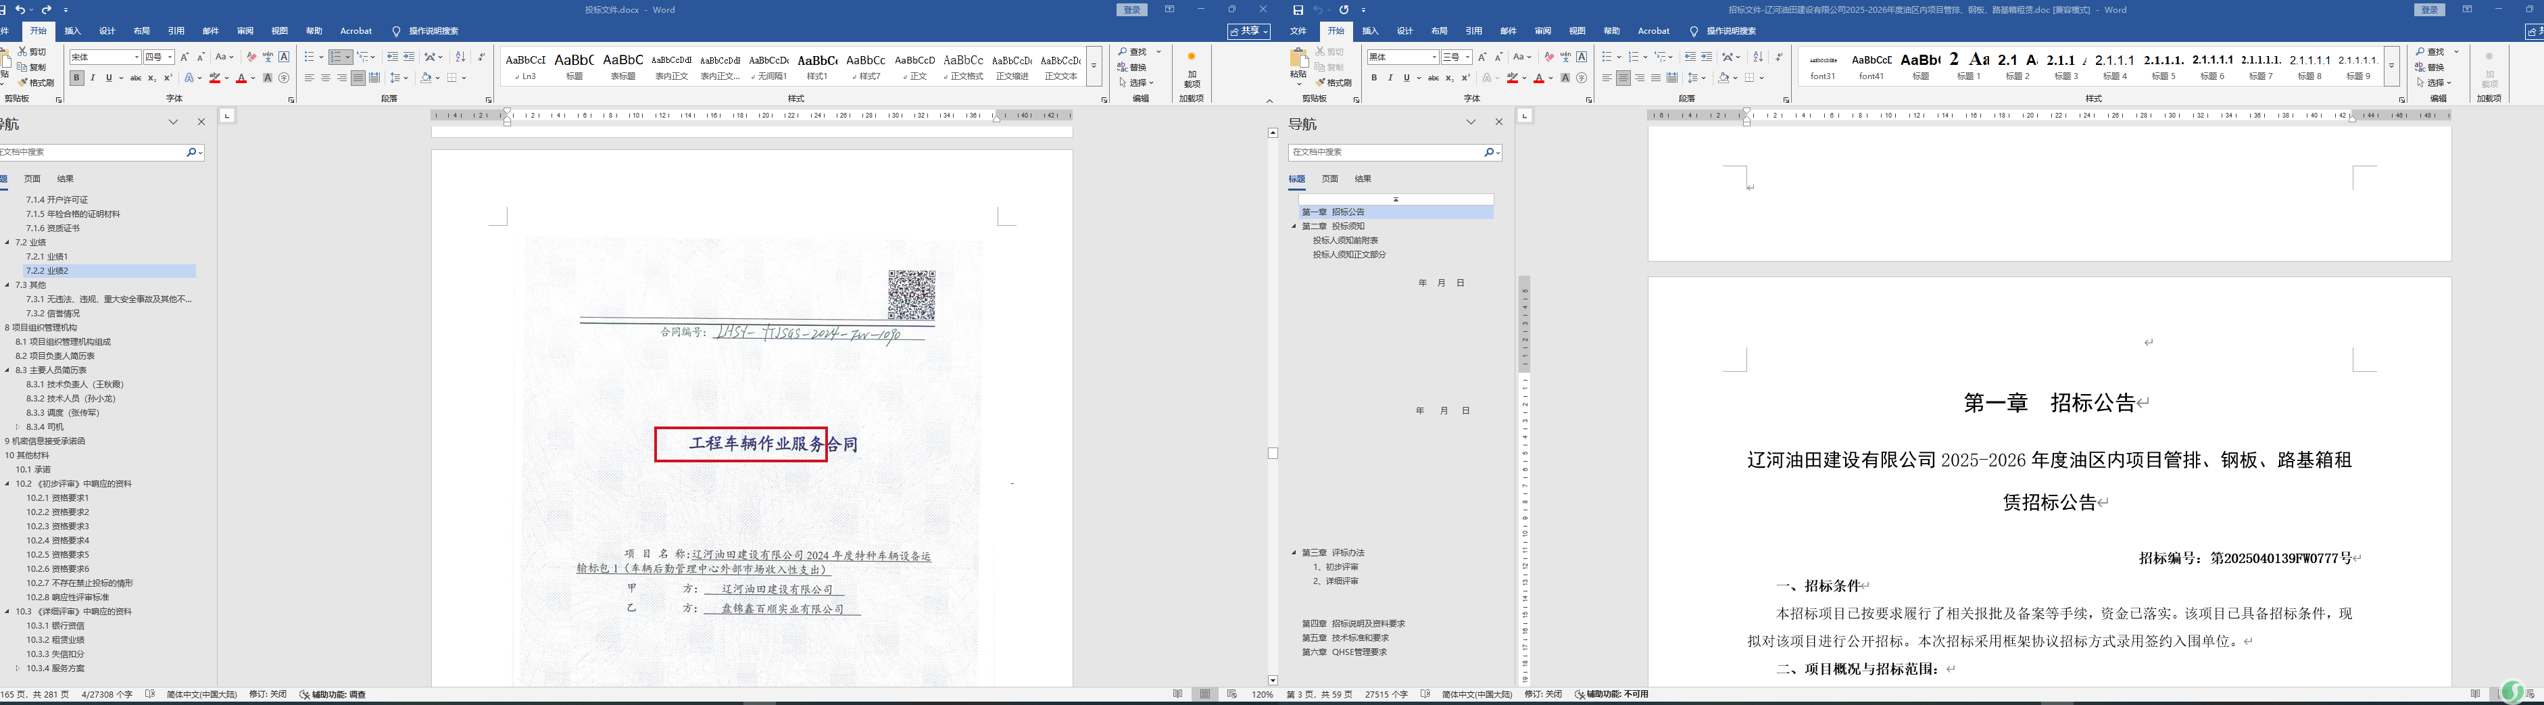Click the navigation search field in 招标文件 window
The image size is (2544, 705).
pyautogui.click(x=1386, y=152)
